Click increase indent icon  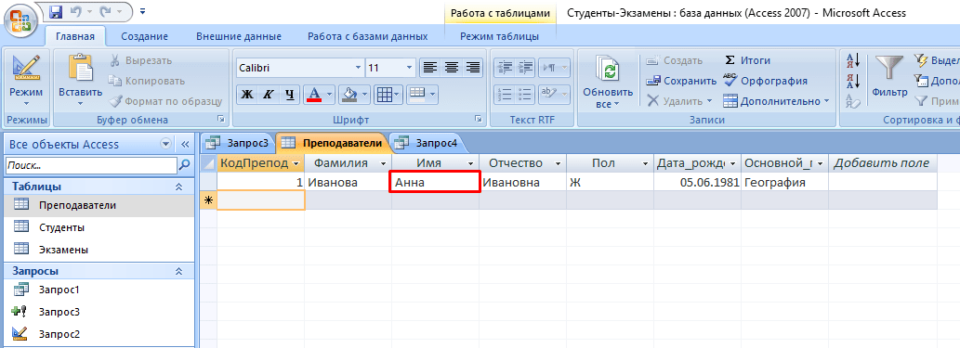click(x=525, y=67)
